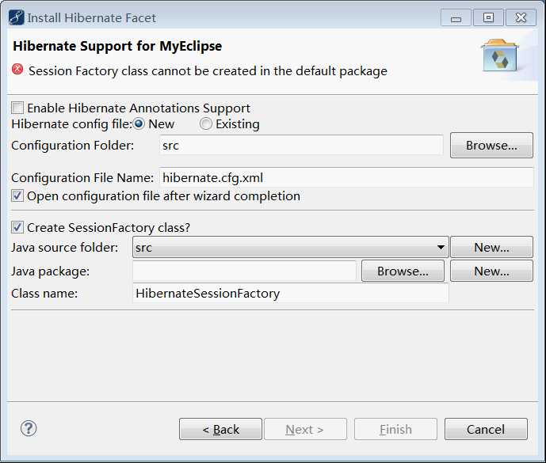Focus the Configuration Folder text field
The image size is (546, 463).
click(301, 146)
